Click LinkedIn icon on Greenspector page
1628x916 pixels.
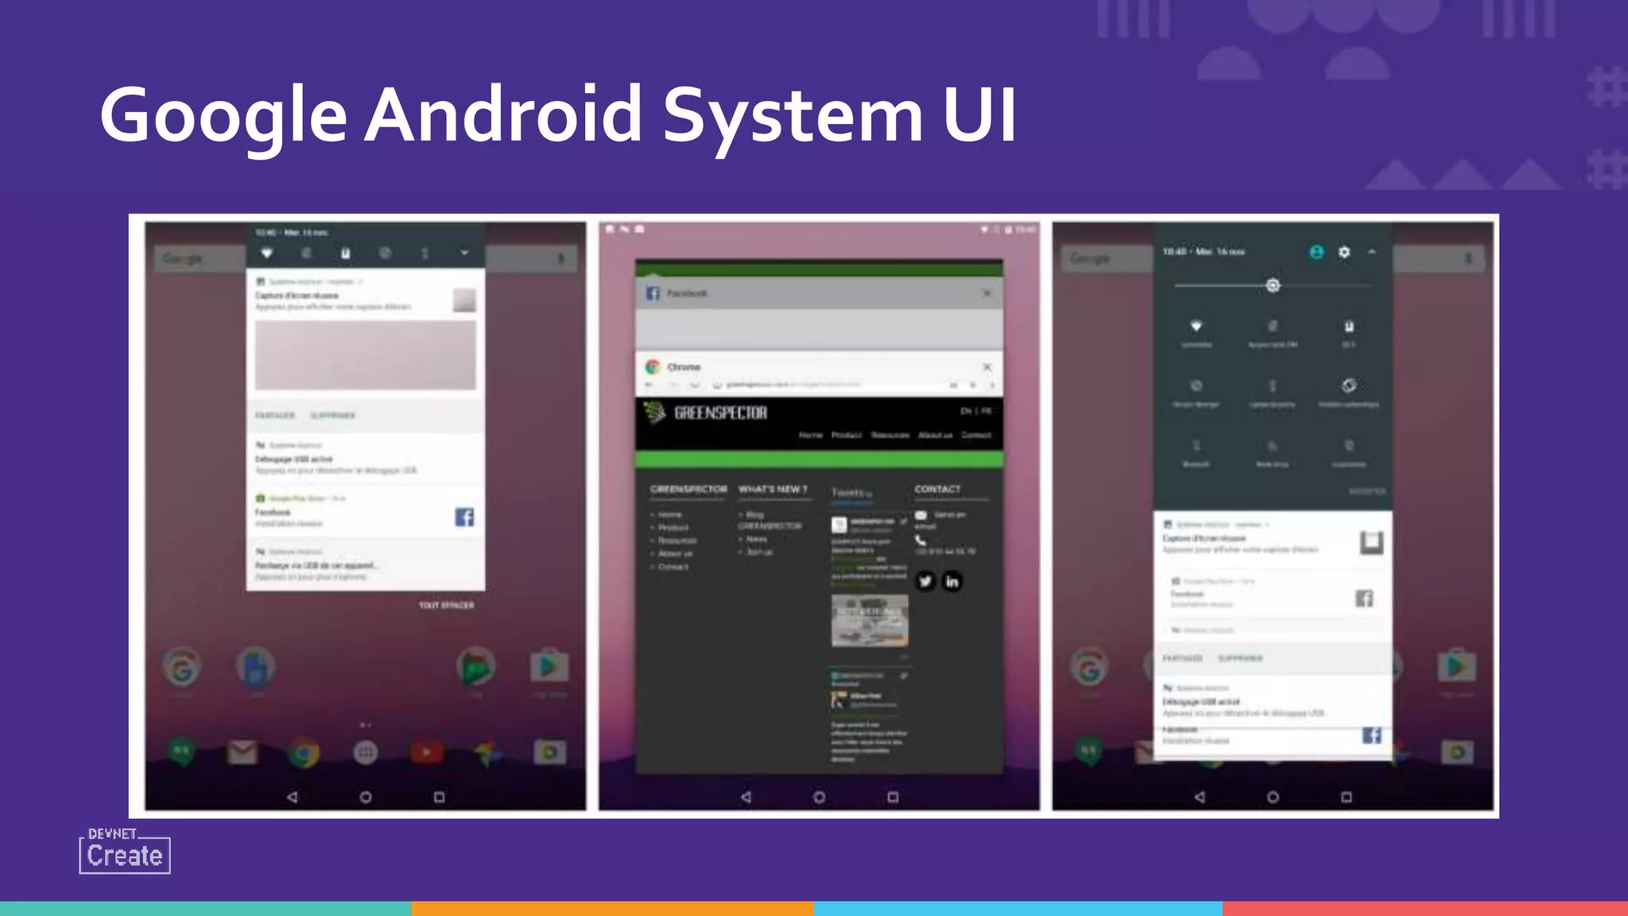952,581
